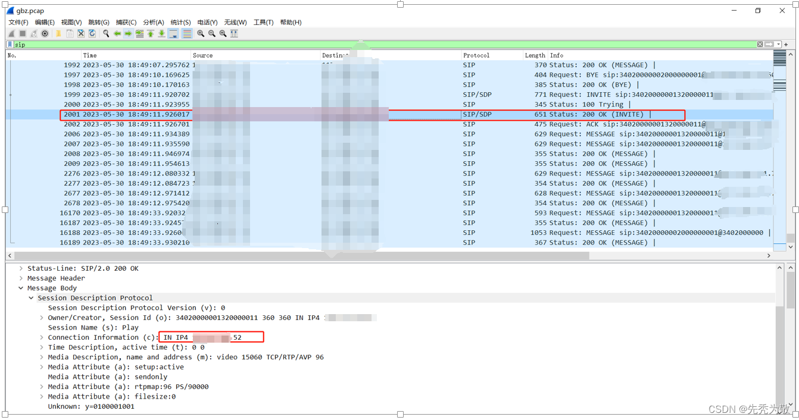
Task: Sort by the Length column header
Action: pos(535,55)
